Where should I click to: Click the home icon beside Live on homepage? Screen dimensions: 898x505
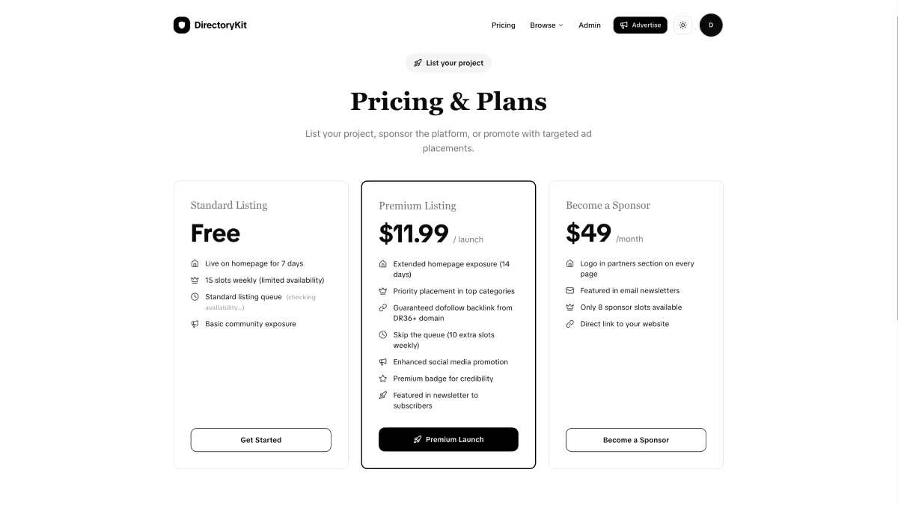tap(195, 263)
